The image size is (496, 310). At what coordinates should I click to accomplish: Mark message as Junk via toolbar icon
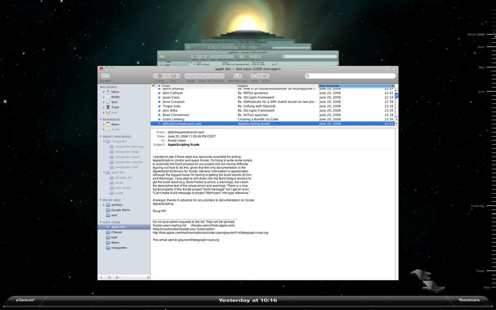pyautogui.click(x=174, y=75)
